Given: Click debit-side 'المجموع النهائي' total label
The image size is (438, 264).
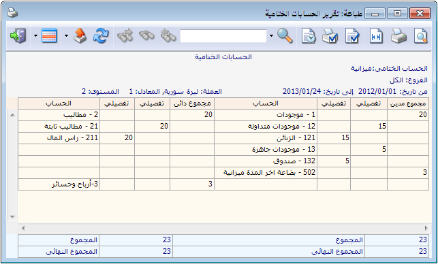Looking at the screenshot, I should point(337,252).
